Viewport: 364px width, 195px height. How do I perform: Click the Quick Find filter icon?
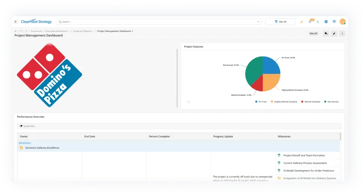point(21,126)
